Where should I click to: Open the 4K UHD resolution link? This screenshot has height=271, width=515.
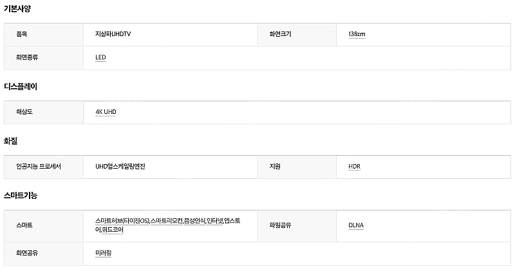(106, 112)
